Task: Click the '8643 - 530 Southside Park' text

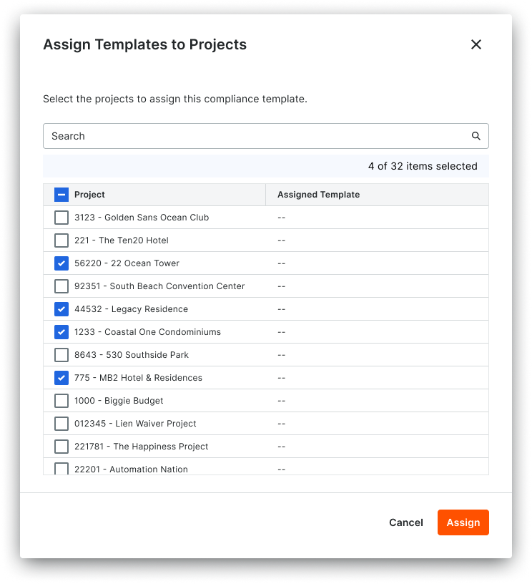Action: pyautogui.click(x=132, y=355)
